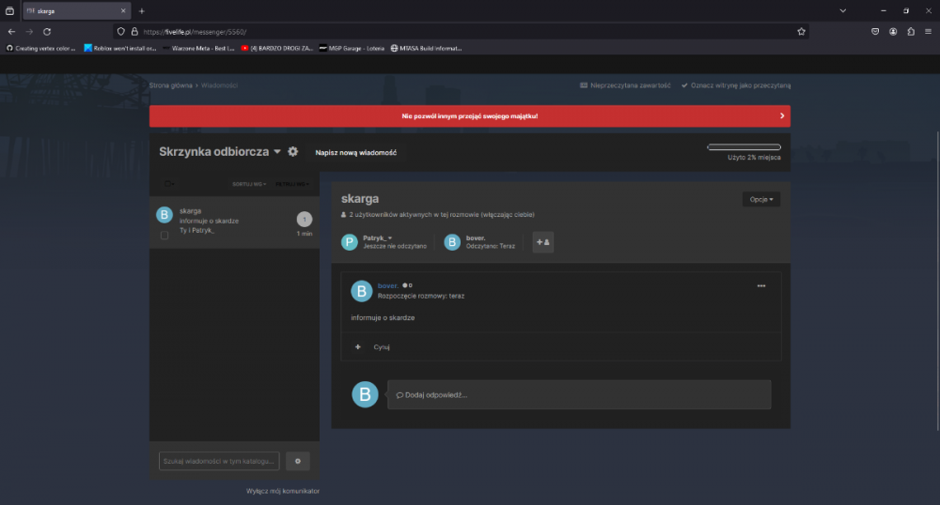Click Wyłącz mój komunikator link
Screen dimensions: 940x505
click(282, 491)
